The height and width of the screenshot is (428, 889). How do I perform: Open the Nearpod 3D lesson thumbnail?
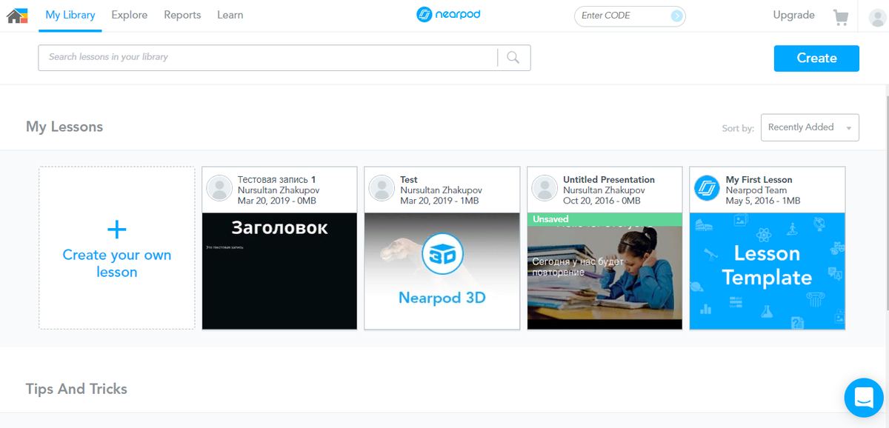point(442,271)
